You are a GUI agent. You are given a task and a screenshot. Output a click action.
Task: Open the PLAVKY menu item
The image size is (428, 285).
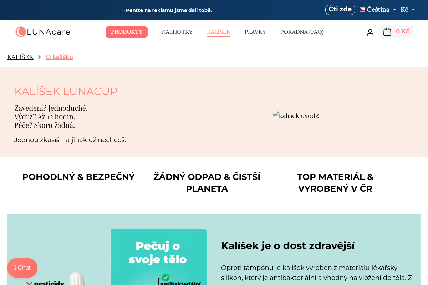(255, 32)
